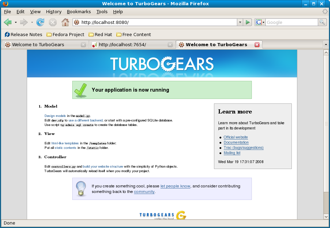Click into the Google search box
The height and width of the screenshot is (228, 330).
[x=291, y=22]
